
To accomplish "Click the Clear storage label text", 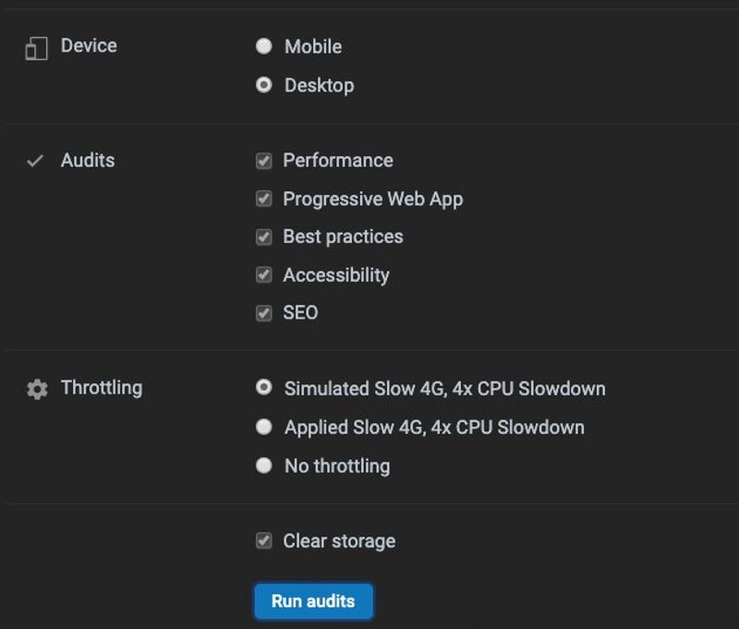I will pos(339,541).
